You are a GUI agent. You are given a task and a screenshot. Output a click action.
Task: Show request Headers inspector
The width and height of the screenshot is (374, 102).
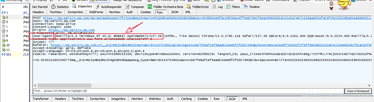pyautogui.click(x=38, y=12)
